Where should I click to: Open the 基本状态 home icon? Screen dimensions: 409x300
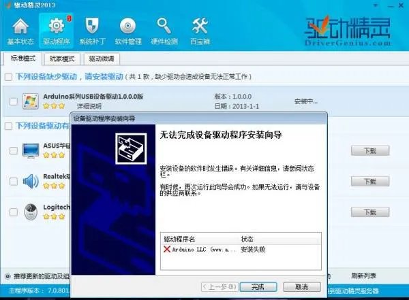[x=20, y=27]
